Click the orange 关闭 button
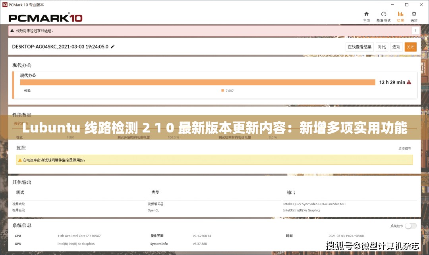Screen dimensions: 429x255 click(x=410, y=47)
